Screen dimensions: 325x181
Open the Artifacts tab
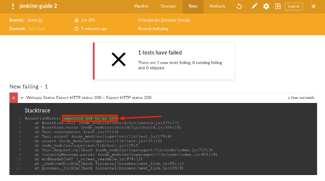pos(217,6)
